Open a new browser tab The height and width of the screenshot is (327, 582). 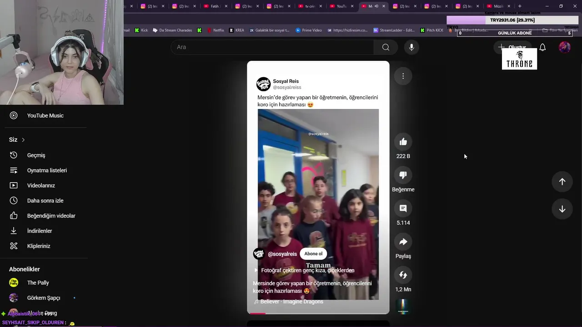(x=520, y=6)
